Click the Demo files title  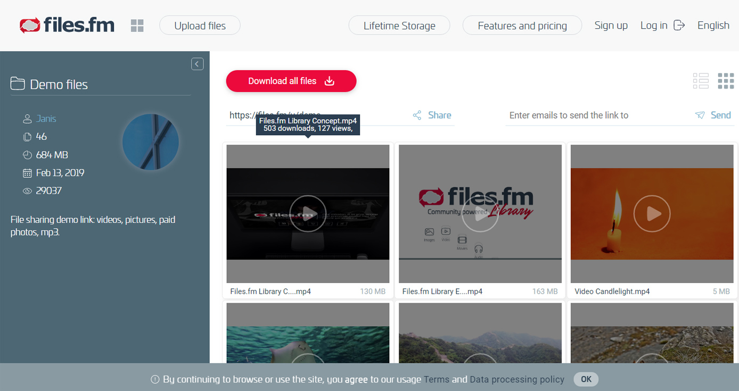click(59, 84)
